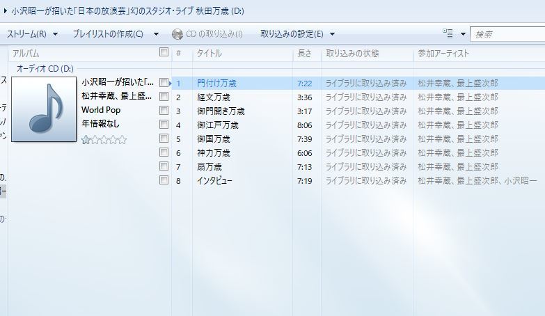This screenshot has width=545, height=316.
Task: Select track title 門付け万歳
Action: click(216, 84)
